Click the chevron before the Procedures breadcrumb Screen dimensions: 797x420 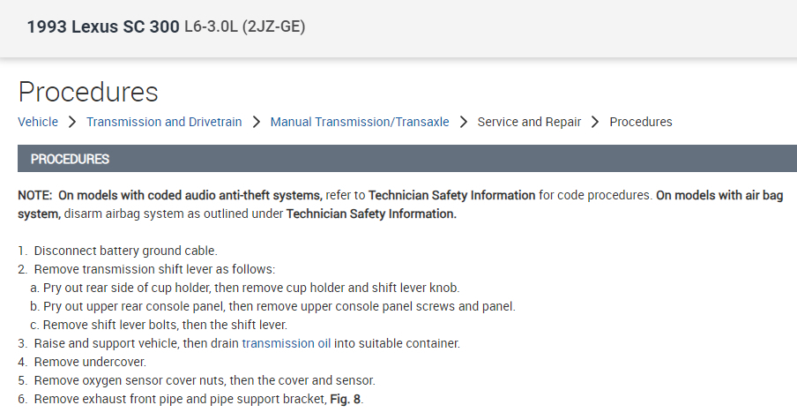tap(595, 122)
